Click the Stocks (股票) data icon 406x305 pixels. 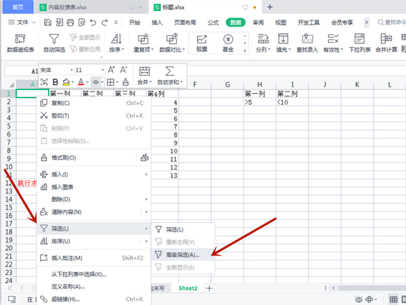pyautogui.click(x=202, y=41)
